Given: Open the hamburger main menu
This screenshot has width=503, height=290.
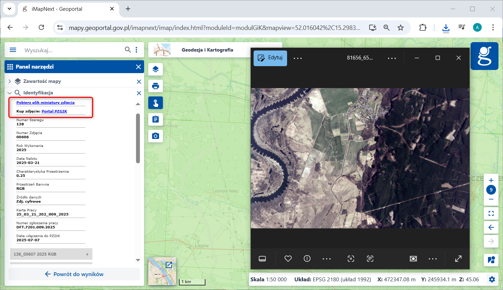Looking at the screenshot, I should 13,50.
